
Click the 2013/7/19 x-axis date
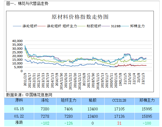(x=48, y=81)
